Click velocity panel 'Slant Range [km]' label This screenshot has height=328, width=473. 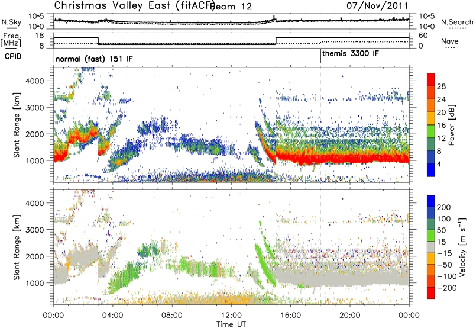[x=17, y=247]
